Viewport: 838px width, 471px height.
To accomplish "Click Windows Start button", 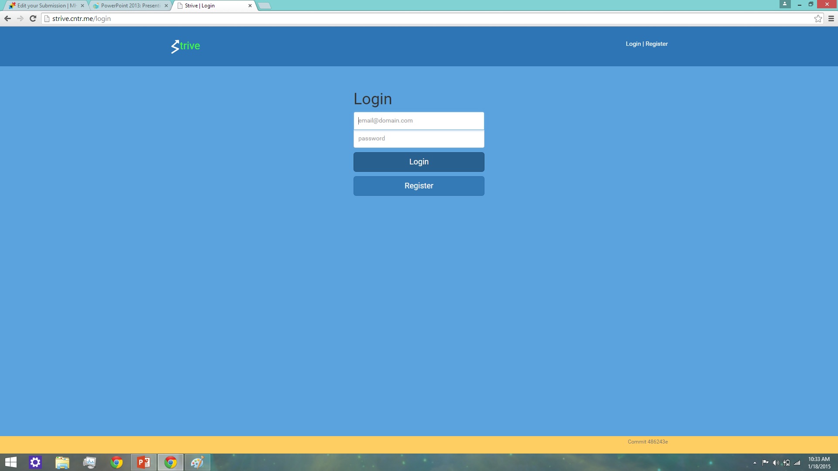I will tap(11, 462).
